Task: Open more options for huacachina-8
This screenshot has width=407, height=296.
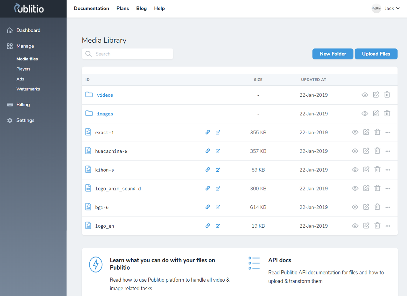Action: (388, 151)
